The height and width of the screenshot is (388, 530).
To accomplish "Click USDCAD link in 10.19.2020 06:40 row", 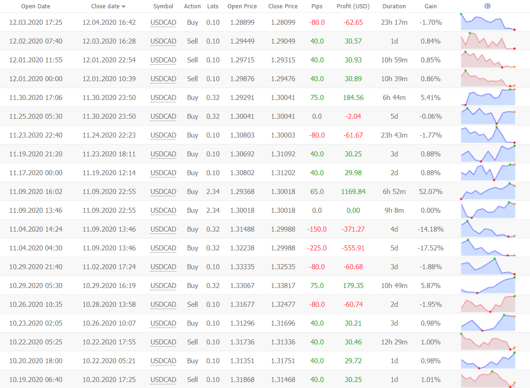I will coord(163,380).
